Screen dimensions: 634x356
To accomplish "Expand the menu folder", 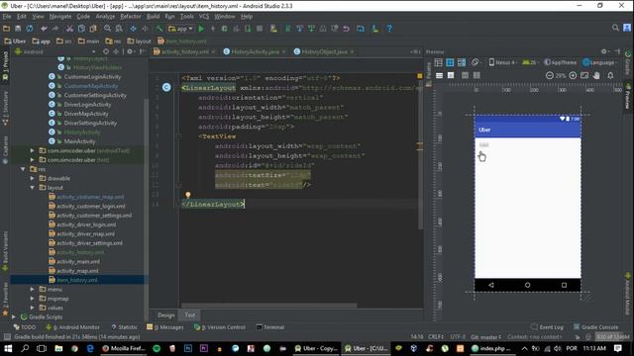I will click(33, 289).
